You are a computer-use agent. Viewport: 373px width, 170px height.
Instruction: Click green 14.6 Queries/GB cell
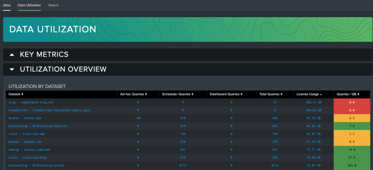point(352,150)
